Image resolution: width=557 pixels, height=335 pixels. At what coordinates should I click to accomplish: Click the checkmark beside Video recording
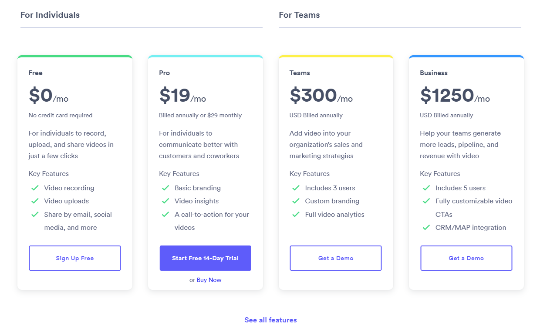point(35,188)
